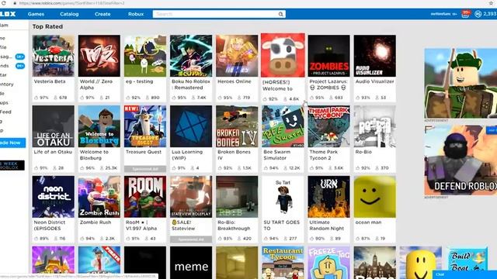Open the Zombie Rush thumbnail
This screenshot has height=279, width=497.
[99, 197]
